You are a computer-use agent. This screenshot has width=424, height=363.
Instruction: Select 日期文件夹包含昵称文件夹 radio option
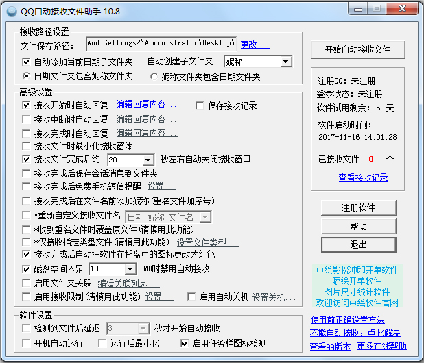(26, 77)
